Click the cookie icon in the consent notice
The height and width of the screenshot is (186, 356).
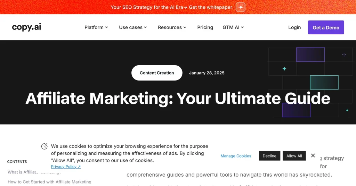pyautogui.click(x=44, y=146)
